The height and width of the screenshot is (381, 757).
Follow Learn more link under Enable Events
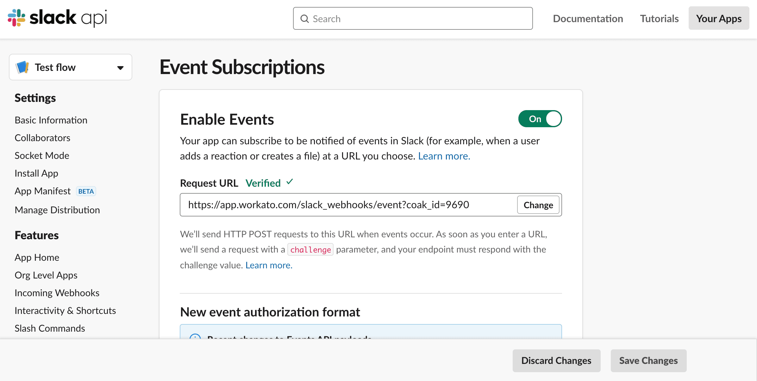pos(444,156)
